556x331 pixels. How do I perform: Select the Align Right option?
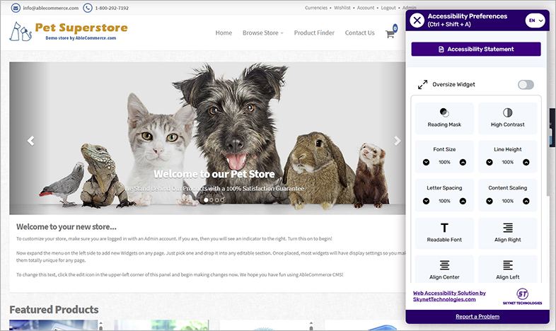(507, 232)
